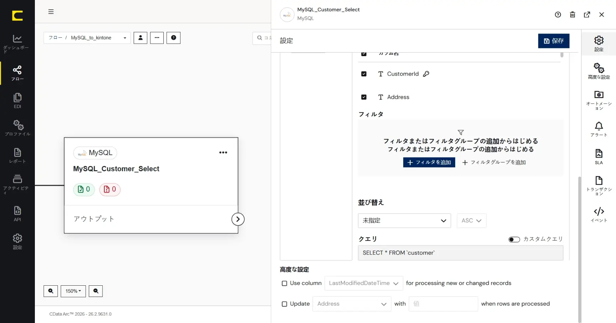Switch to the SLA tab
Viewport: 616px width, 323px height.
599,157
